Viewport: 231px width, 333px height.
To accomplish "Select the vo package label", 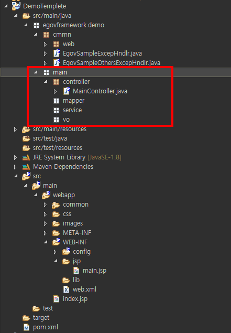I will click(66, 120).
